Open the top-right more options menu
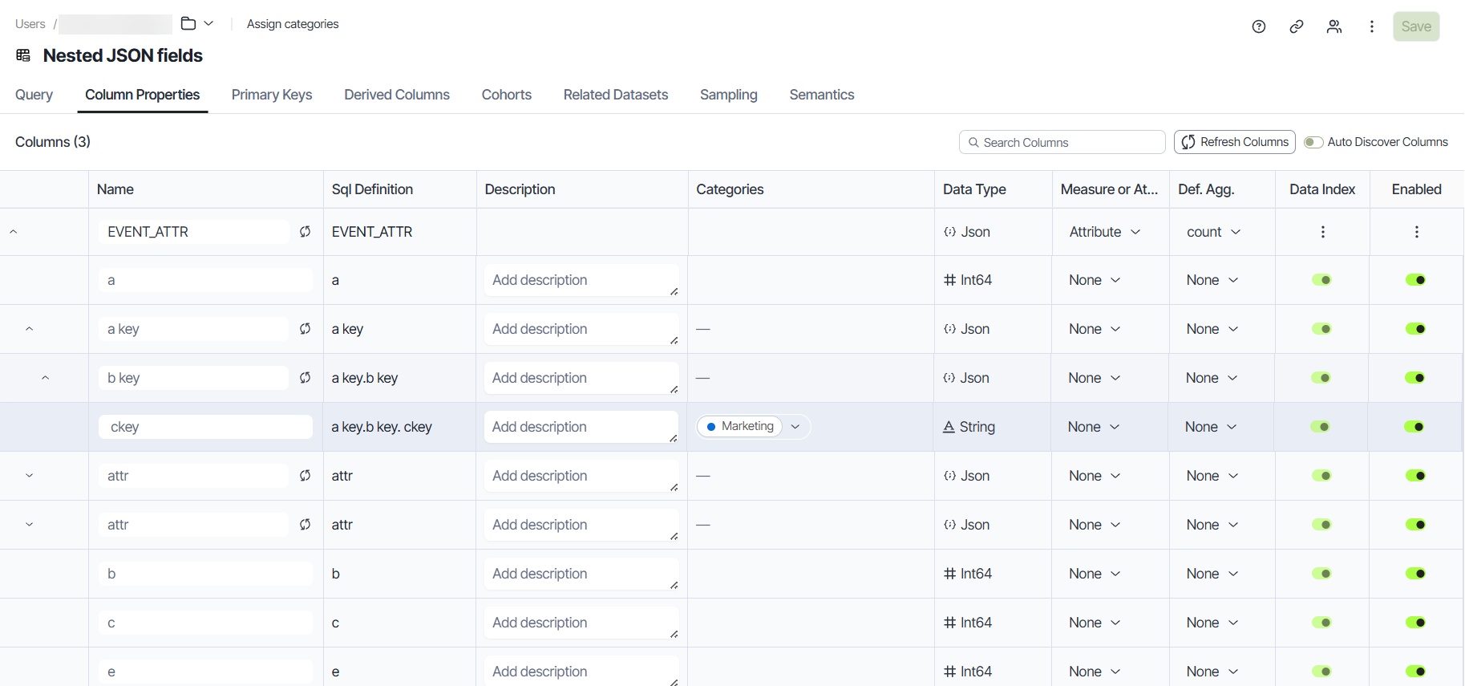This screenshot has width=1465, height=686. pyautogui.click(x=1372, y=26)
